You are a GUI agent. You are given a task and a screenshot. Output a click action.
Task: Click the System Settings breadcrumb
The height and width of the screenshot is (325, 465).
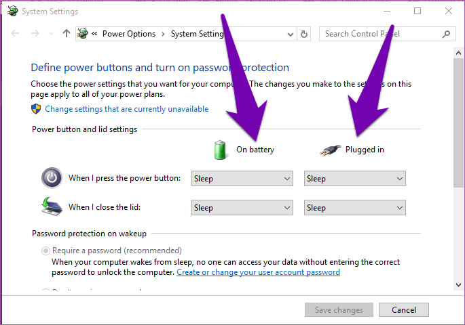click(197, 34)
